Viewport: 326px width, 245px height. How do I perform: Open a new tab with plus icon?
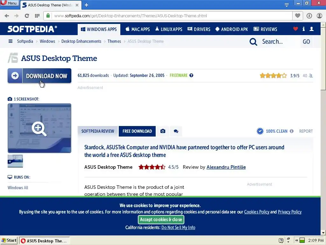(87, 5)
